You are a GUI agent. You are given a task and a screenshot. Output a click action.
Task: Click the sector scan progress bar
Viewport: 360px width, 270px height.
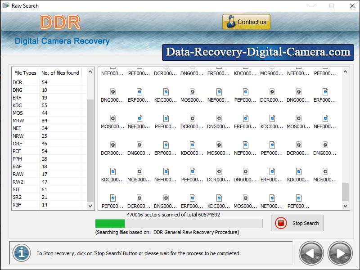pos(179,223)
